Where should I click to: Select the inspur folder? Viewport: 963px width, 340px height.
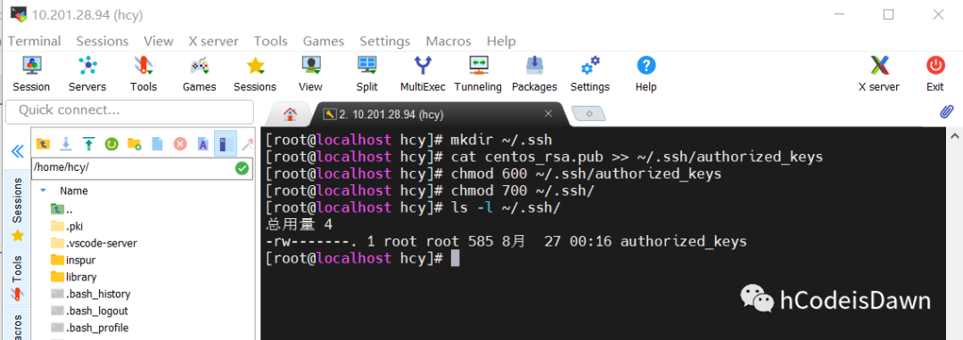[72, 260]
